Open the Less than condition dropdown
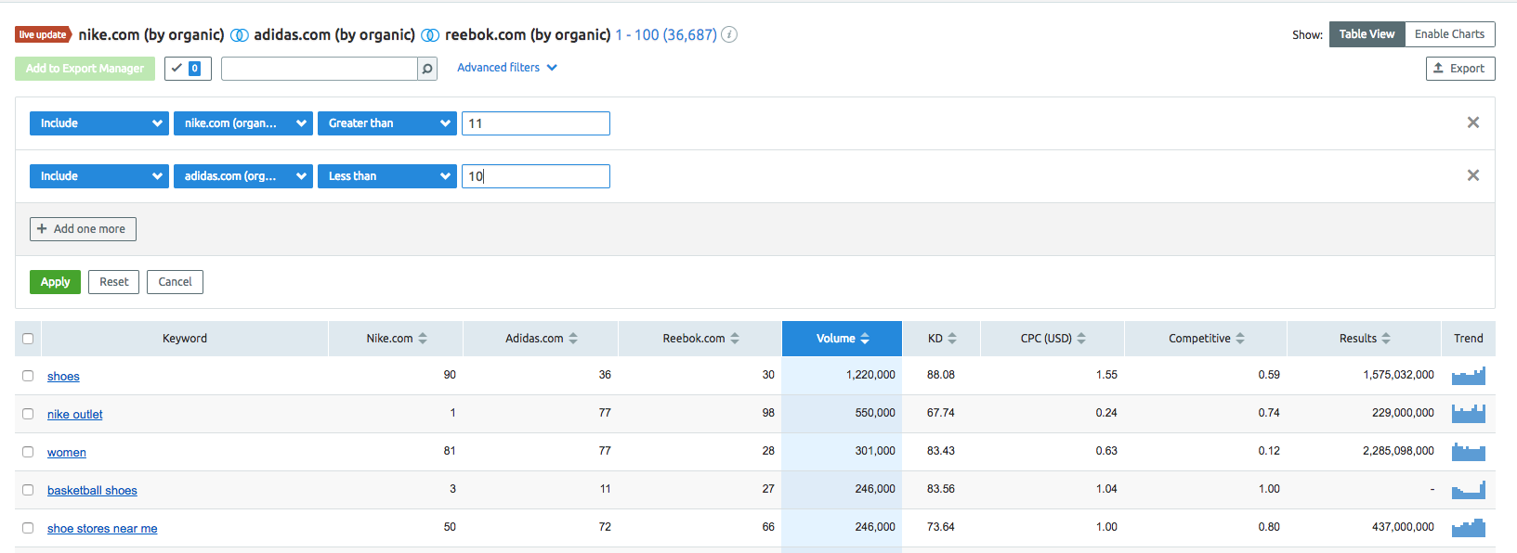The width and height of the screenshot is (1517, 553). coord(387,176)
